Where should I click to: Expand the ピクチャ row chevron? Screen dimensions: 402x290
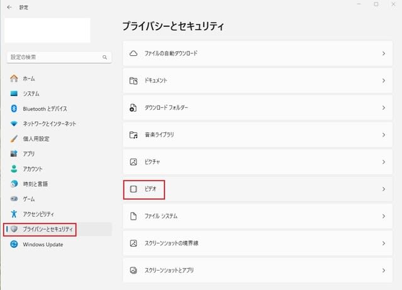point(384,162)
